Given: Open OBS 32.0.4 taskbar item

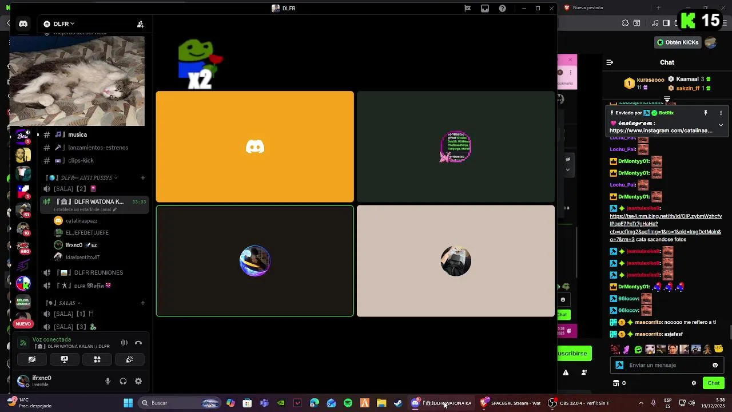Looking at the screenshot, I should point(579,403).
